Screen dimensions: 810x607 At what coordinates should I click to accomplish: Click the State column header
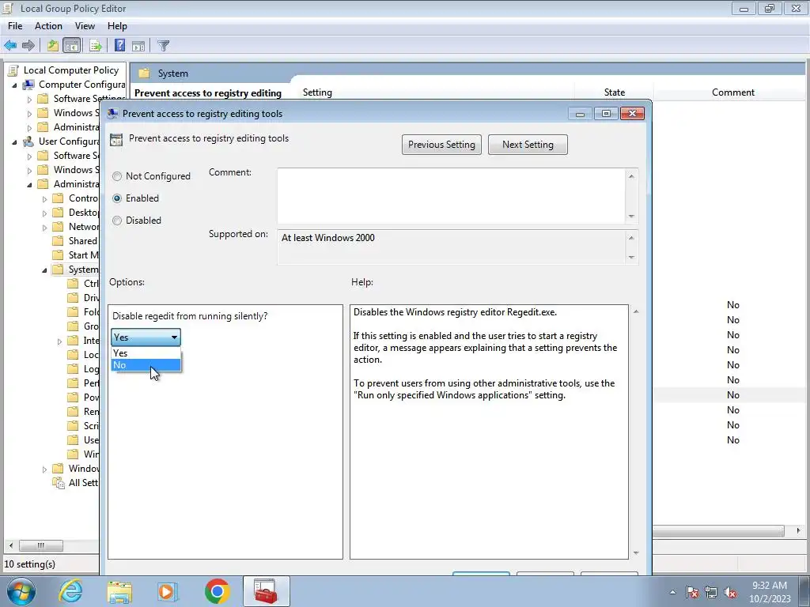(x=614, y=92)
